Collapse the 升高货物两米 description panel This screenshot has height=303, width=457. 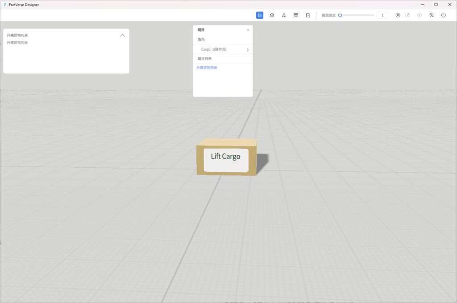(123, 36)
